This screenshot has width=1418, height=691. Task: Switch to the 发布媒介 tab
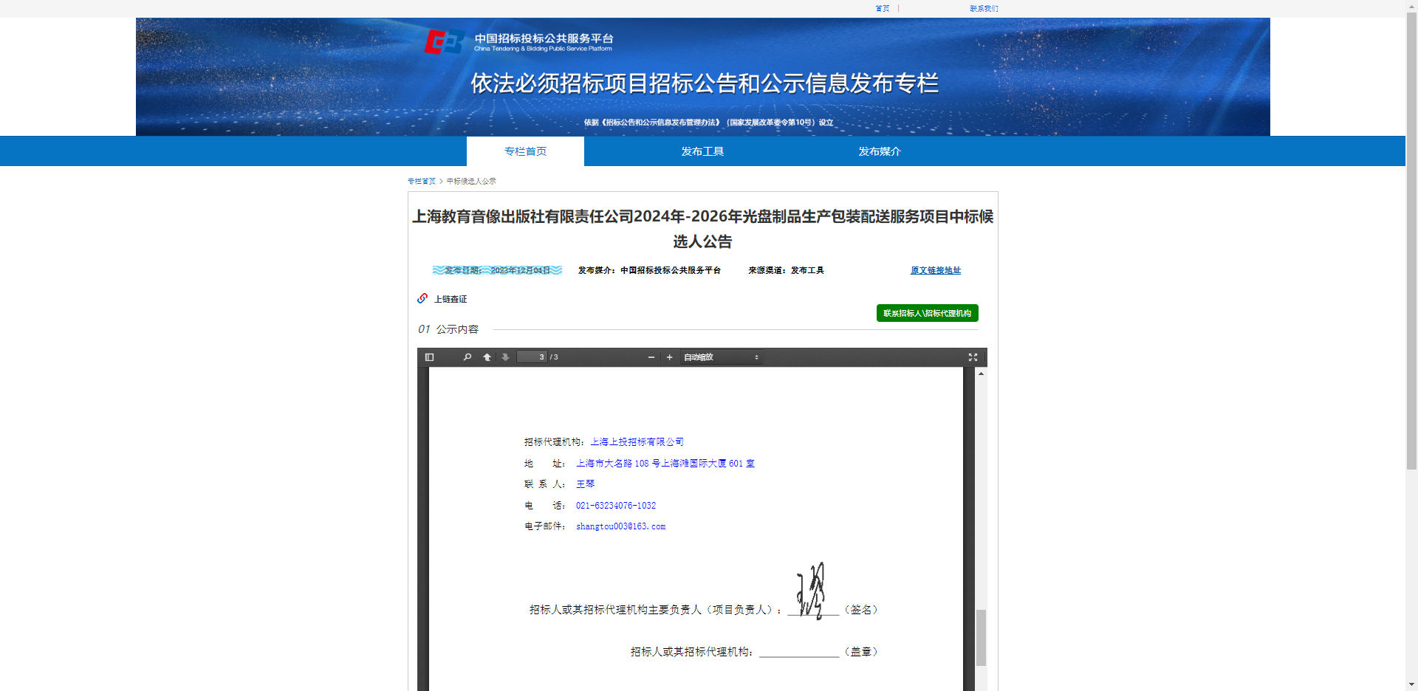click(880, 151)
